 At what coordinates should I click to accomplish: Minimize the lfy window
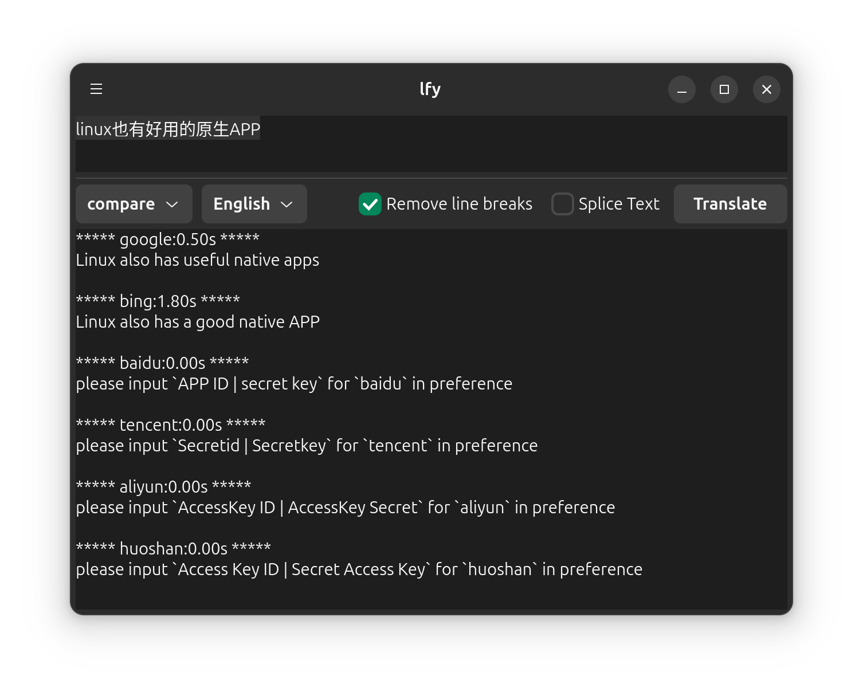click(682, 89)
